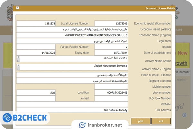Click the exit button
This screenshot has height=129, width=193.
coord(161,121)
